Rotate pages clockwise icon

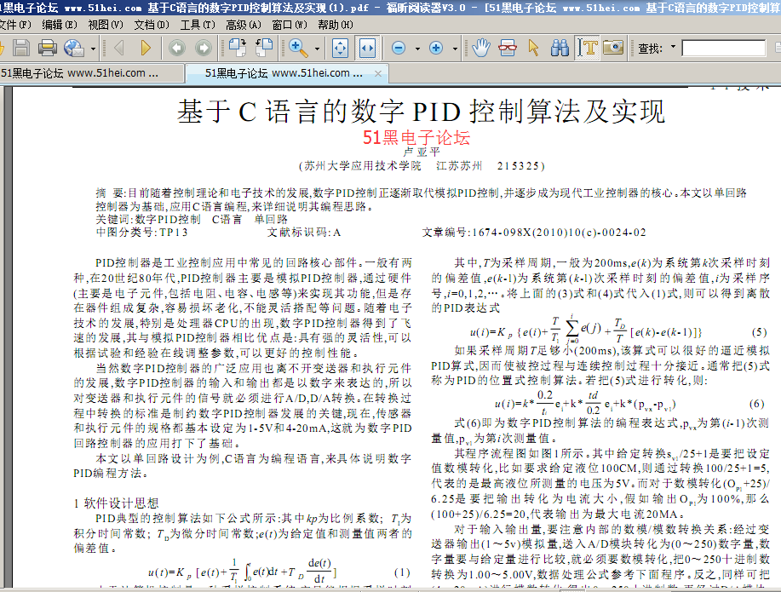click(x=238, y=48)
